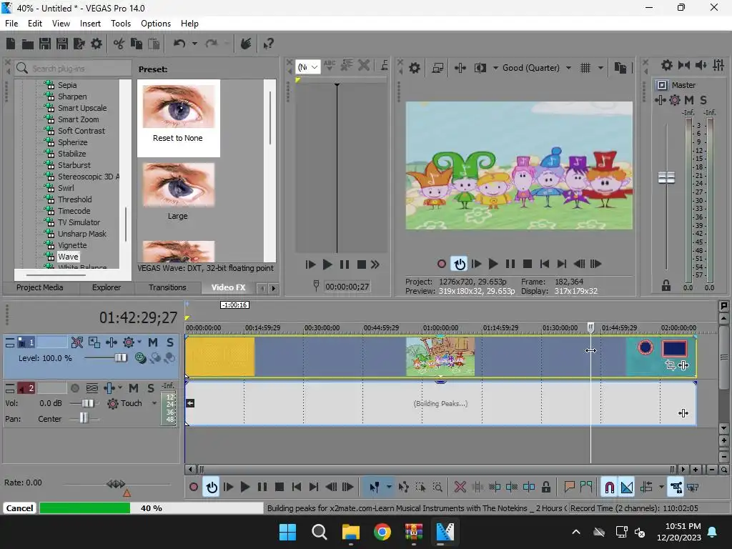Open a project with the folder icon
Image resolution: width=732 pixels, height=549 pixels.
coord(28,44)
